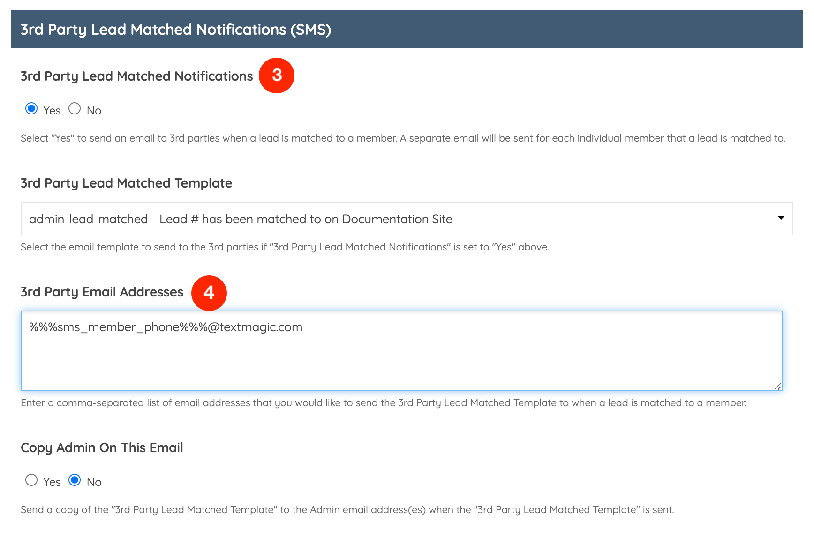814x546 pixels.
Task: Select Yes for 3rd Party Lead Matched Notifications
Action: [31, 109]
